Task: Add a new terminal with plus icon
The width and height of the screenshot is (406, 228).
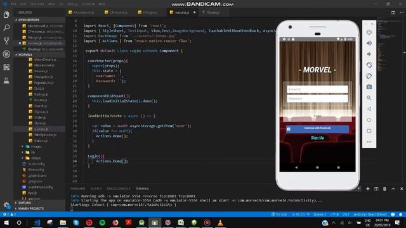Action: point(368,189)
